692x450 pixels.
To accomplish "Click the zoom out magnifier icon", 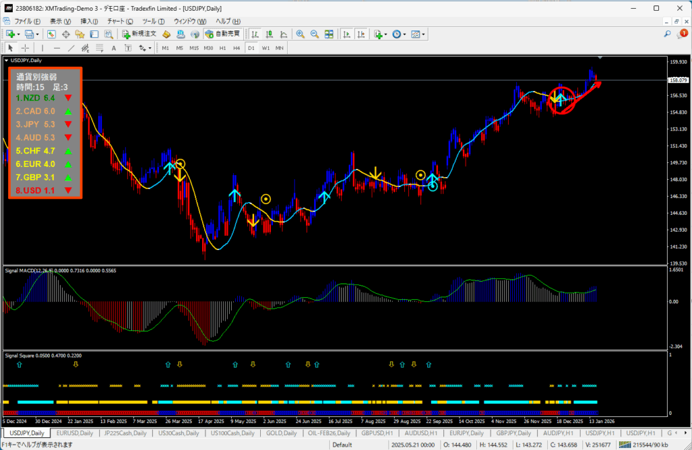I will point(314,34).
